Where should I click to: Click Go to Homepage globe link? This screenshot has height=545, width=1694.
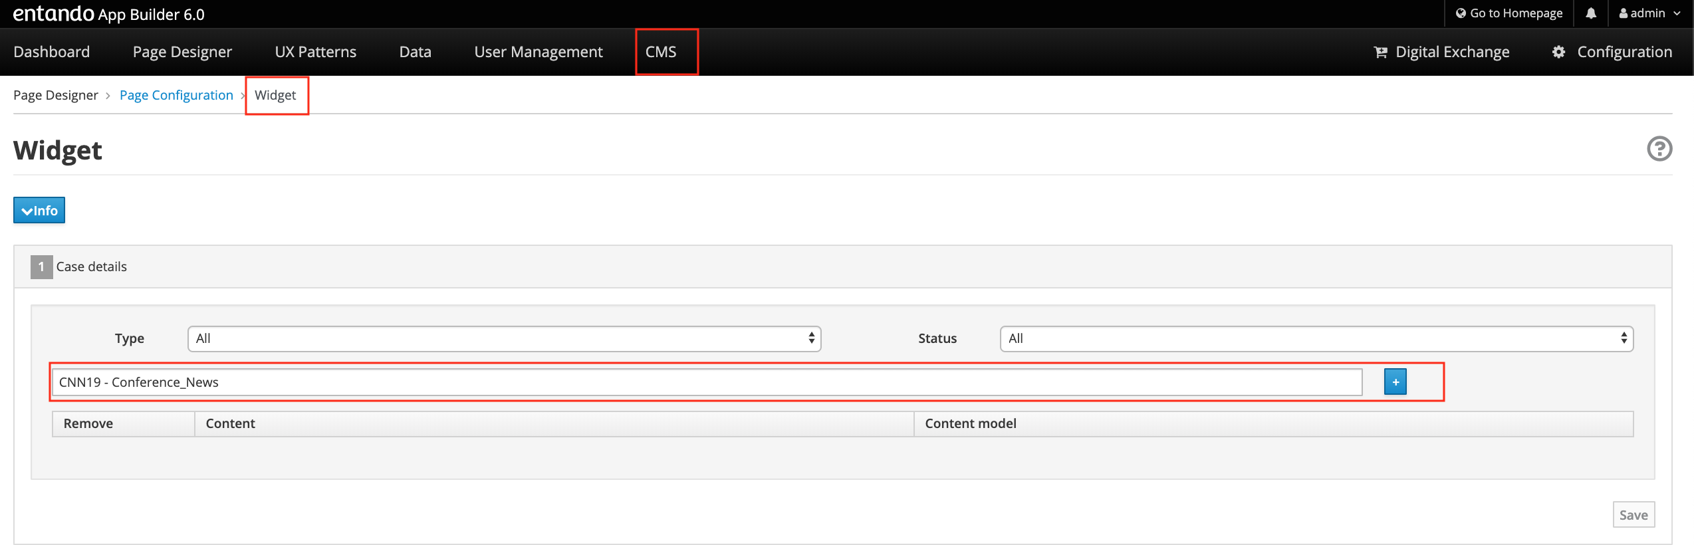coord(1509,13)
